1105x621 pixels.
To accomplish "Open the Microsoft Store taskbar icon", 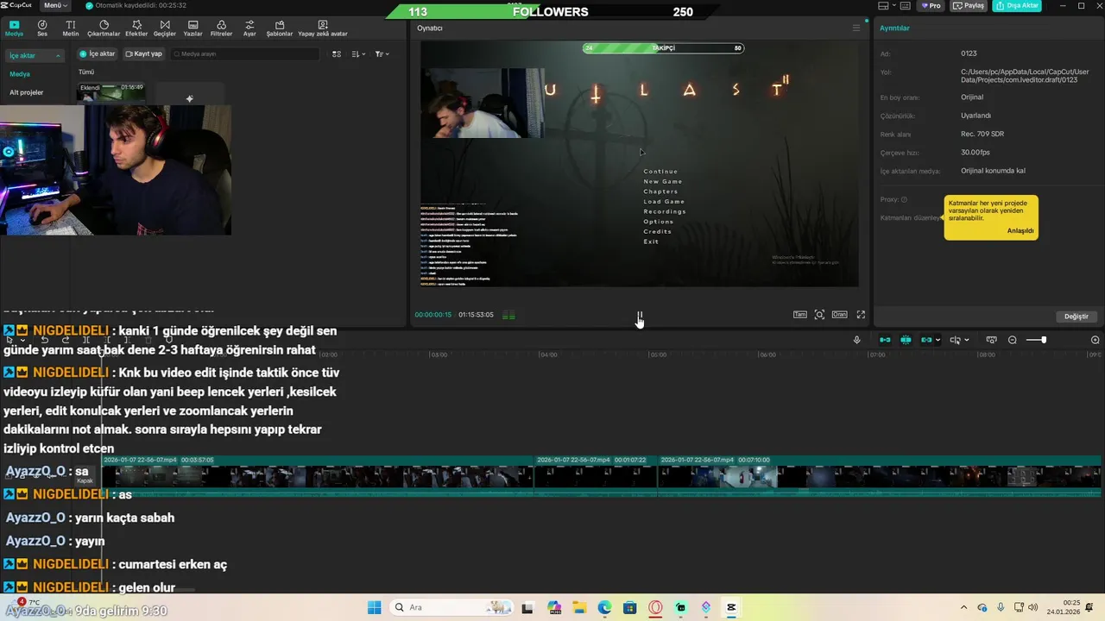I will [630, 607].
